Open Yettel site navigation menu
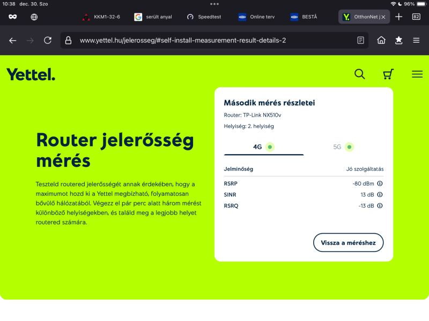Viewport: 429px width, 321px height. 417,74
